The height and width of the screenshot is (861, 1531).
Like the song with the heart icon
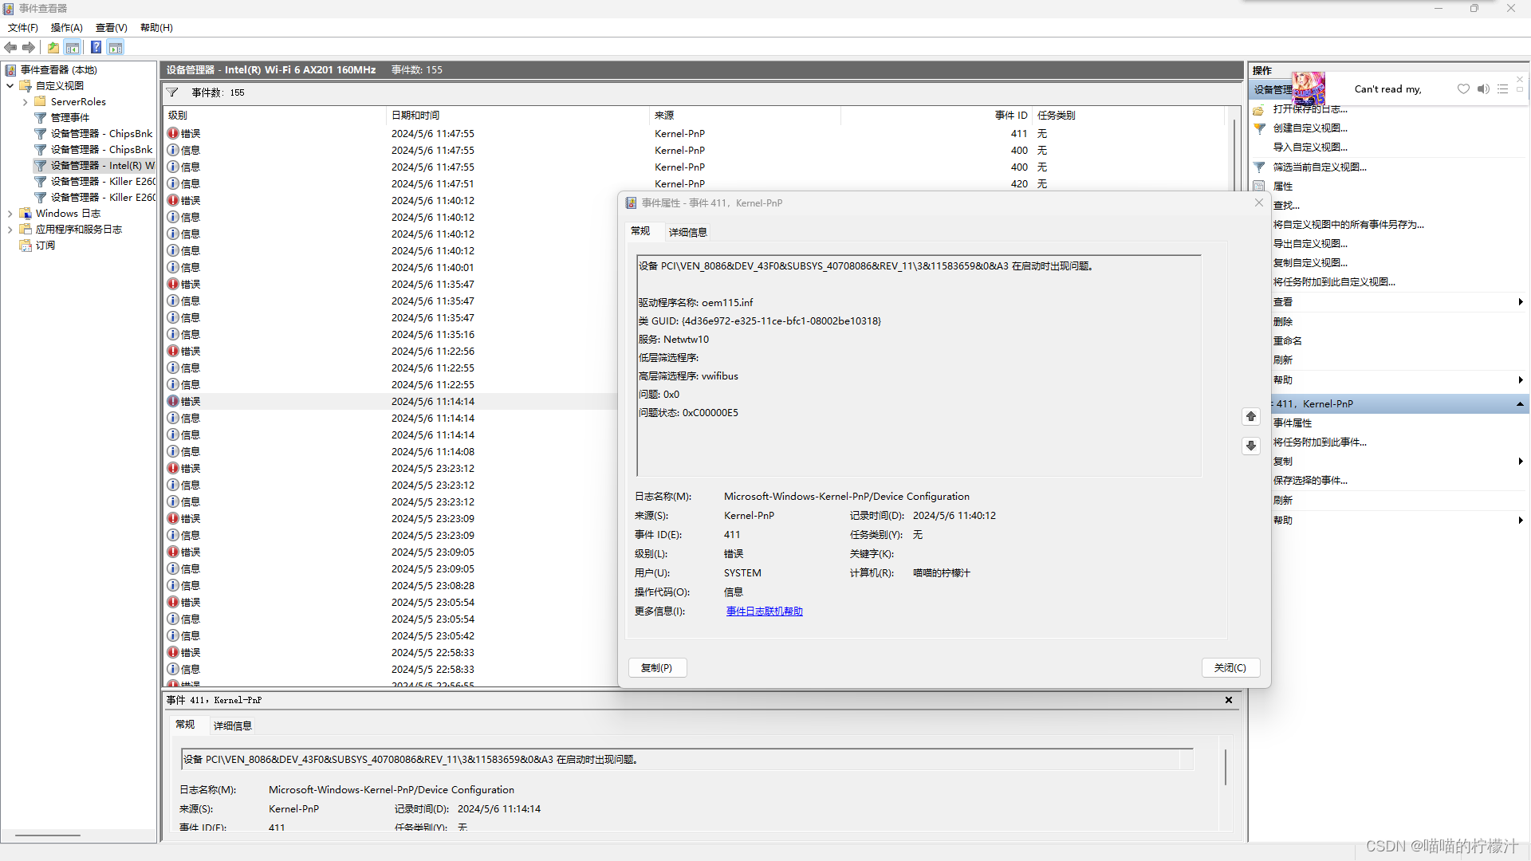click(x=1463, y=89)
